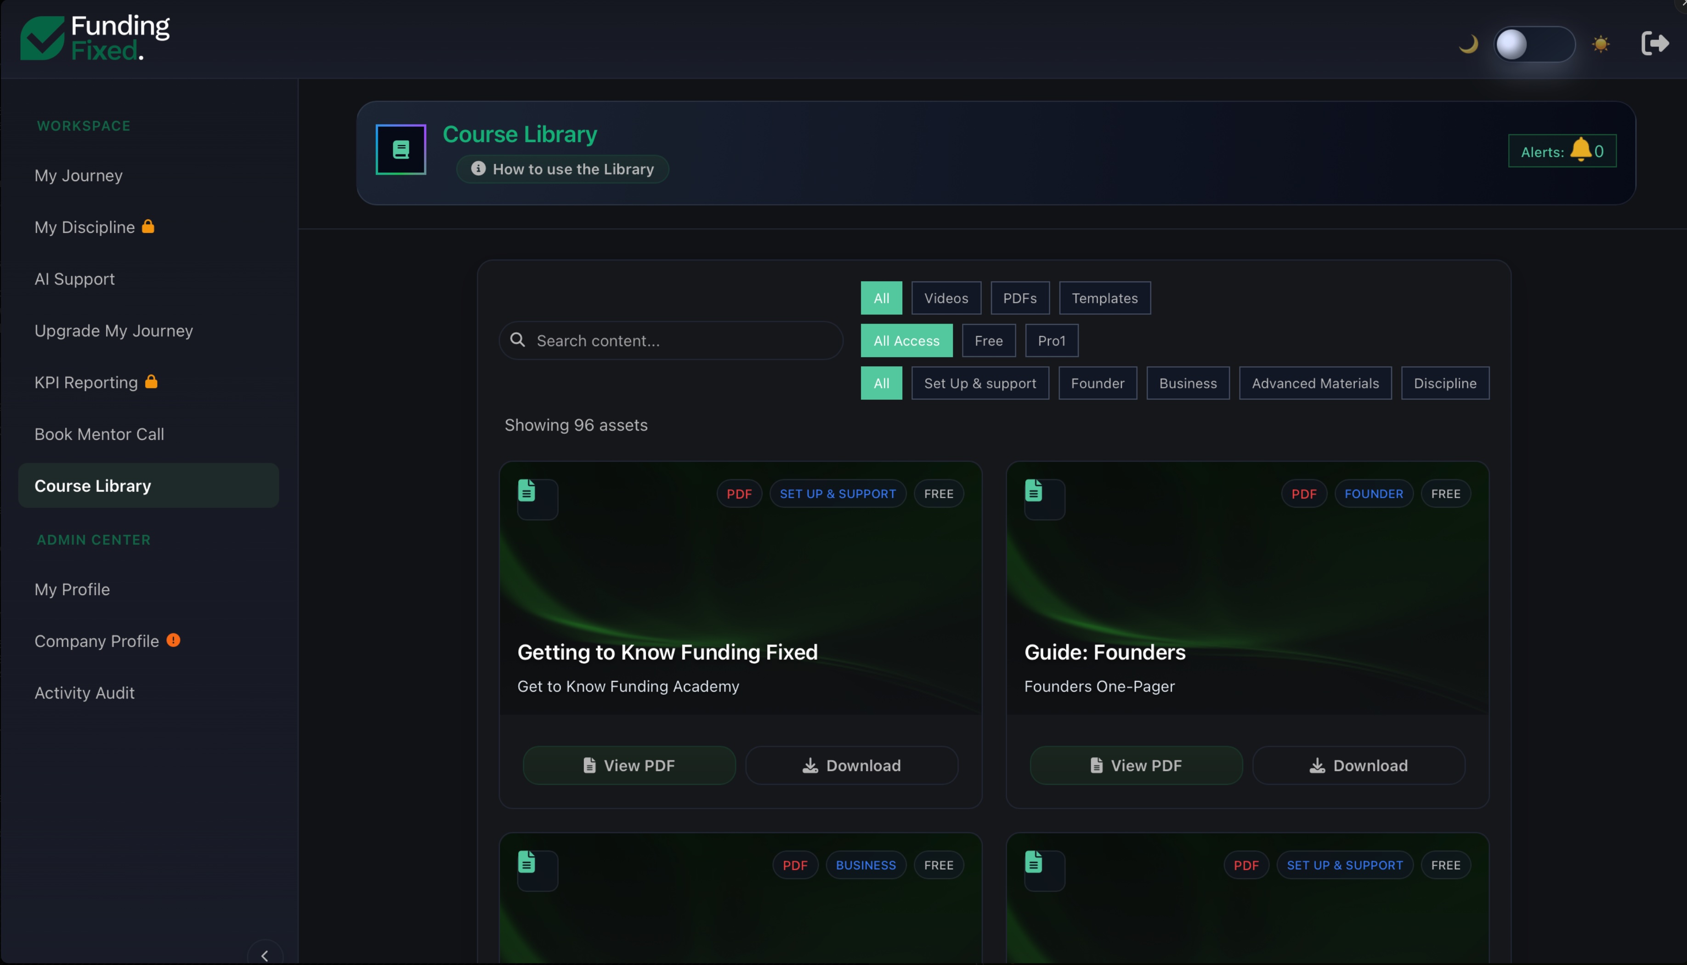Click the document icon on Getting to Know card
The image size is (1687, 965).
point(527,491)
